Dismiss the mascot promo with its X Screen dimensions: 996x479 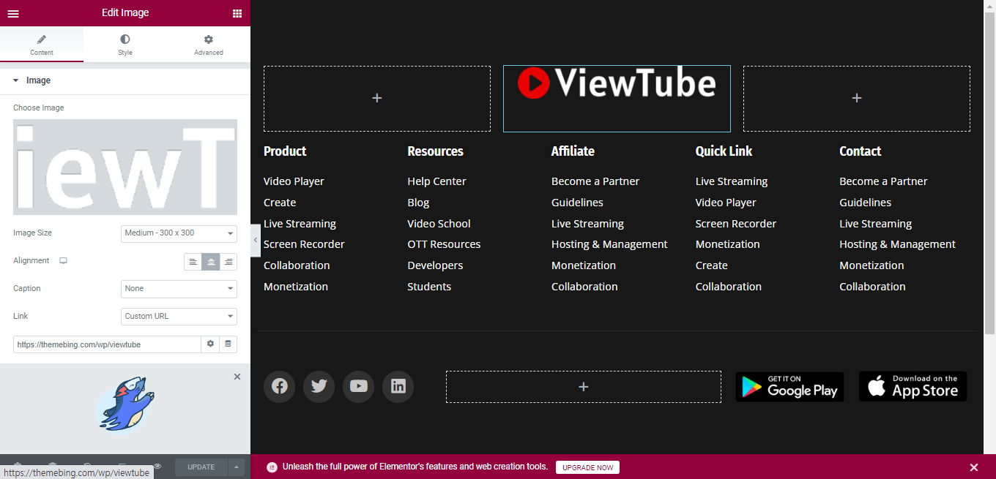(x=237, y=377)
